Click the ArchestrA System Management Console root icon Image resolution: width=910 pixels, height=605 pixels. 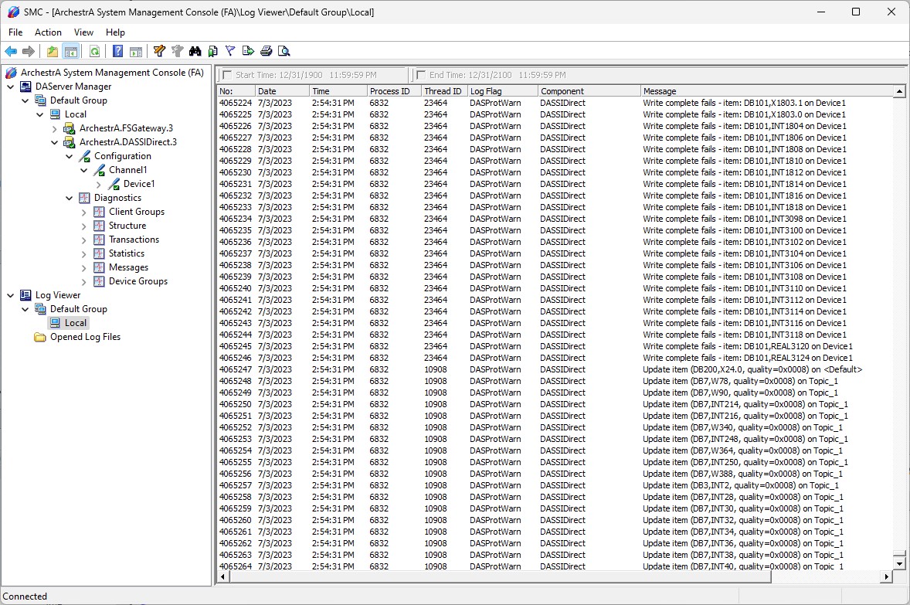pyautogui.click(x=11, y=73)
